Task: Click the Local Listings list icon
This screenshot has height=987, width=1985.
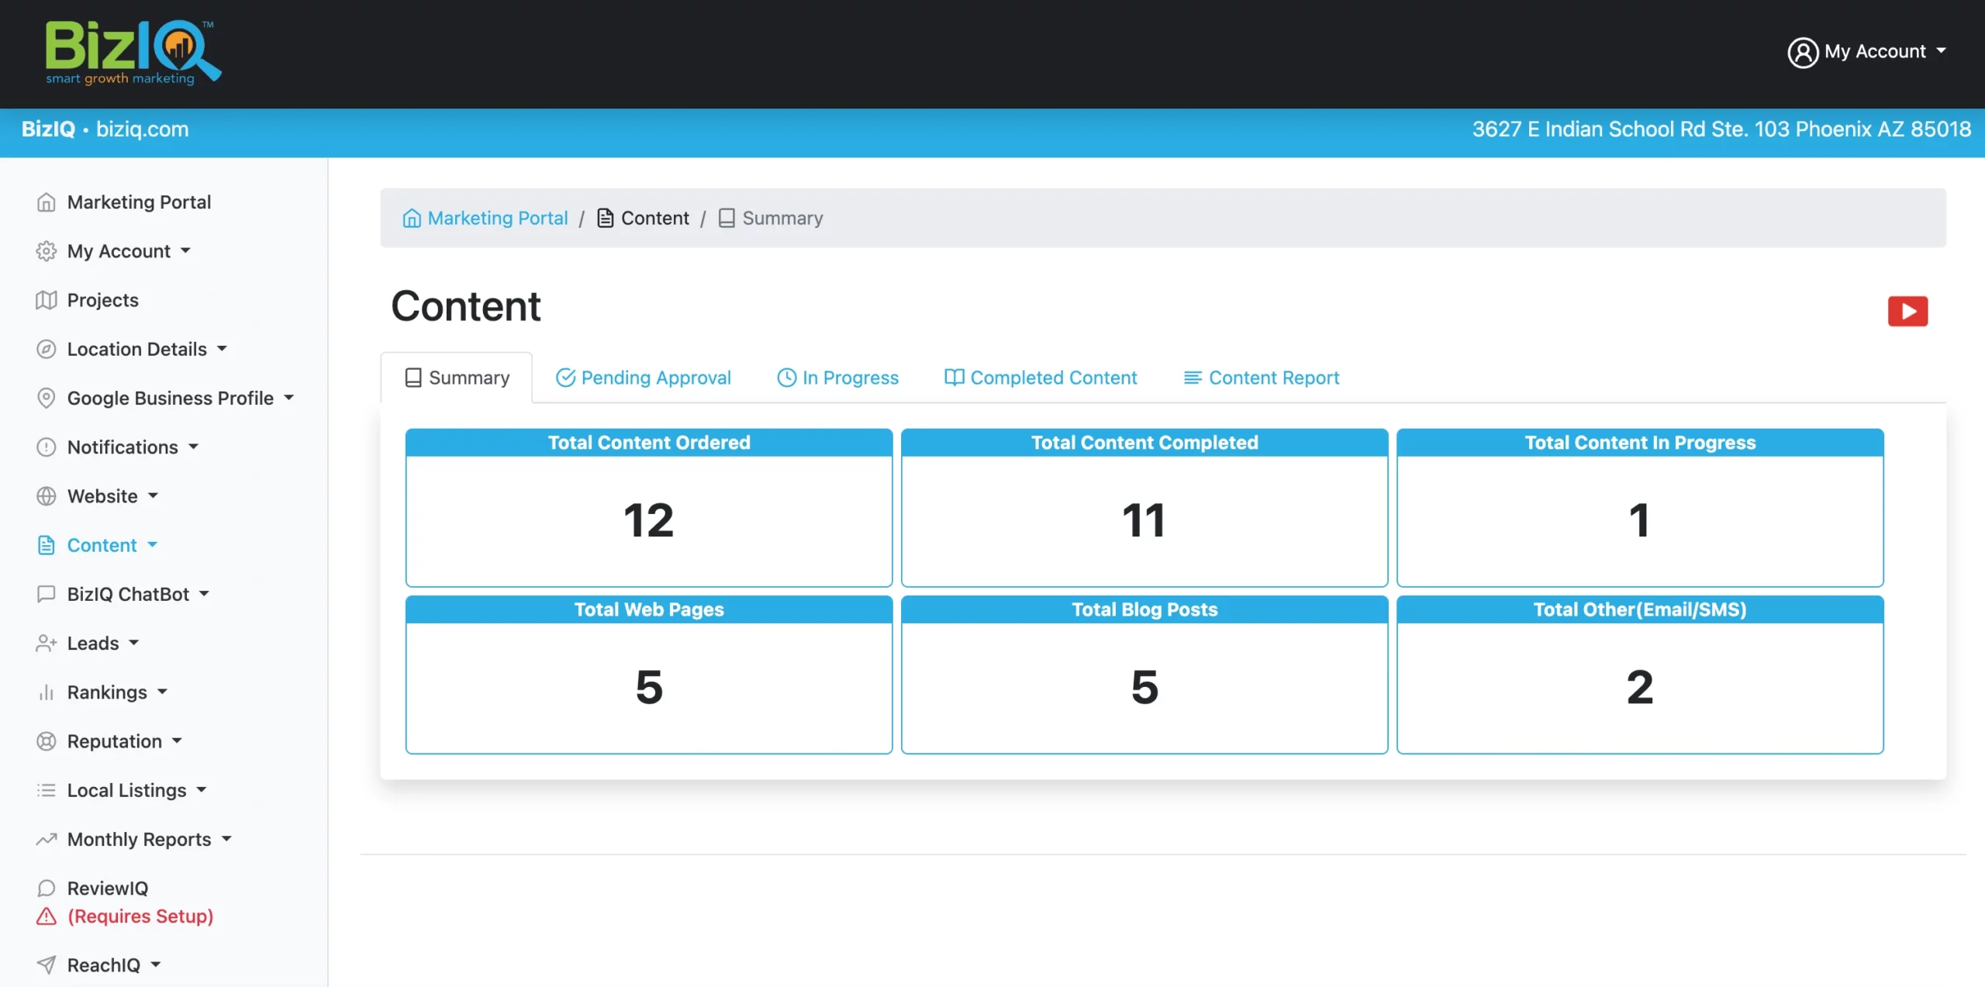Action: point(47,790)
